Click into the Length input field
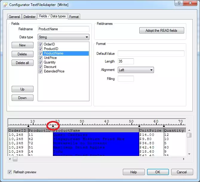The image size is (200, 182). tap(126, 61)
